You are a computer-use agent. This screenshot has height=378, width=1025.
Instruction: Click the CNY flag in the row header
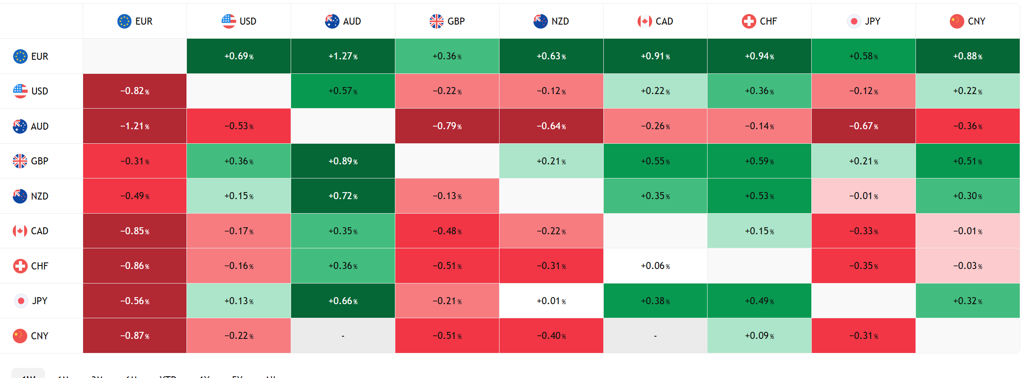point(20,336)
